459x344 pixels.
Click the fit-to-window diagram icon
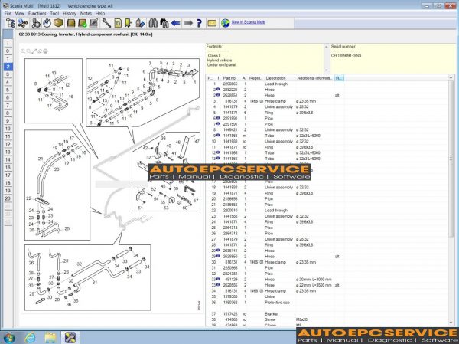click(34, 51)
